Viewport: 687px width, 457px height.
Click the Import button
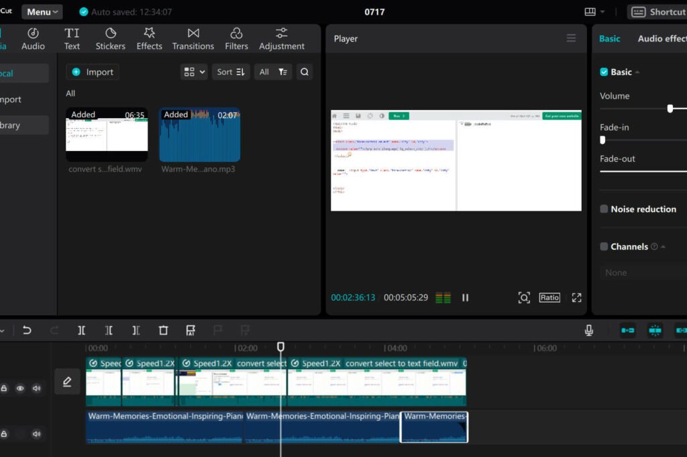(x=92, y=72)
